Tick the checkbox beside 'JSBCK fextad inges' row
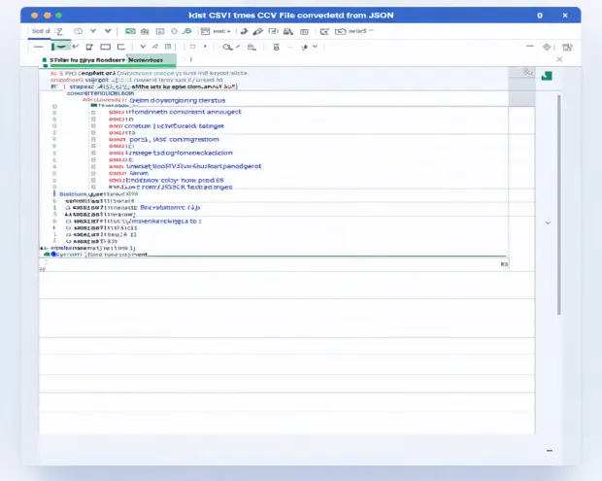 click(x=93, y=188)
